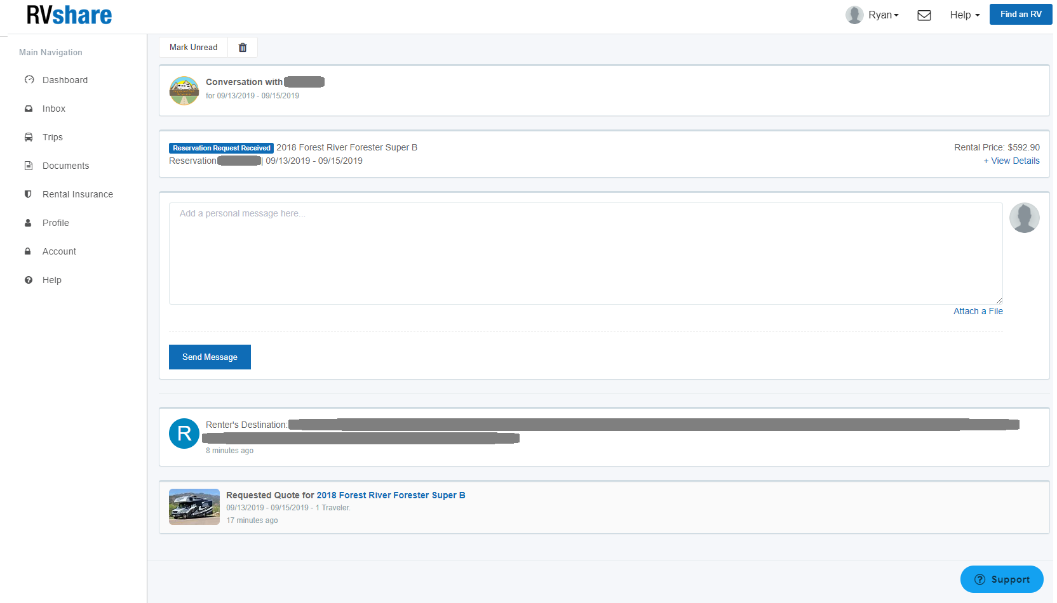Go to Profile in sidebar

point(56,223)
